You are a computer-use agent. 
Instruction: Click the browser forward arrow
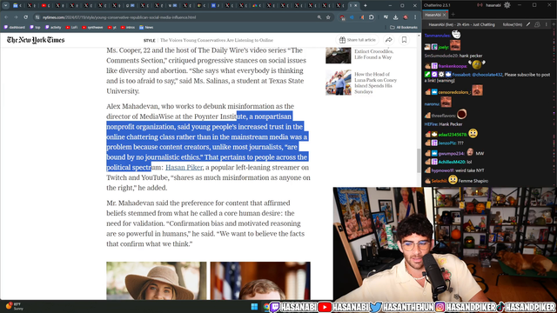(x=16, y=17)
